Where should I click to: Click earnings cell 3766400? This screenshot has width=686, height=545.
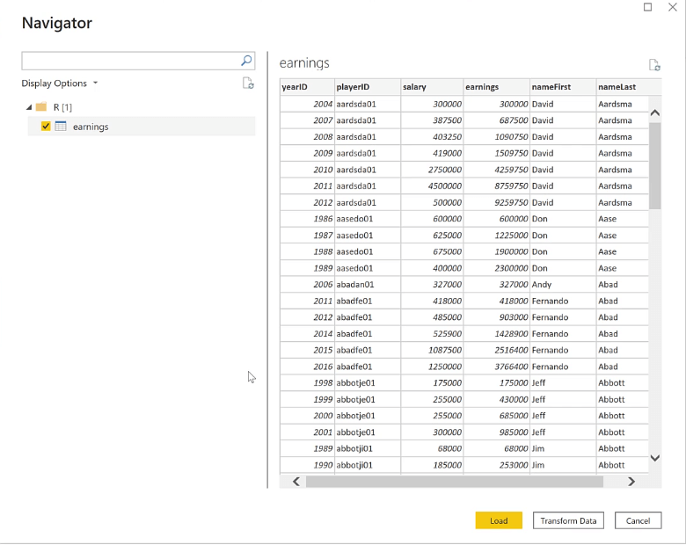[497, 367]
